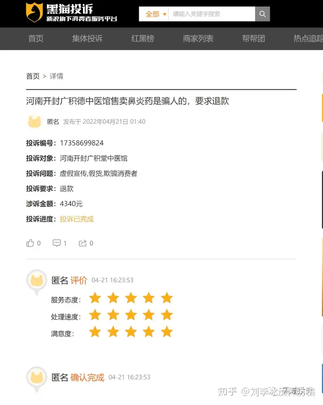This screenshot has height=405, width=323.
Task: Go to 首页 in navigation bar
Action: pos(35,39)
